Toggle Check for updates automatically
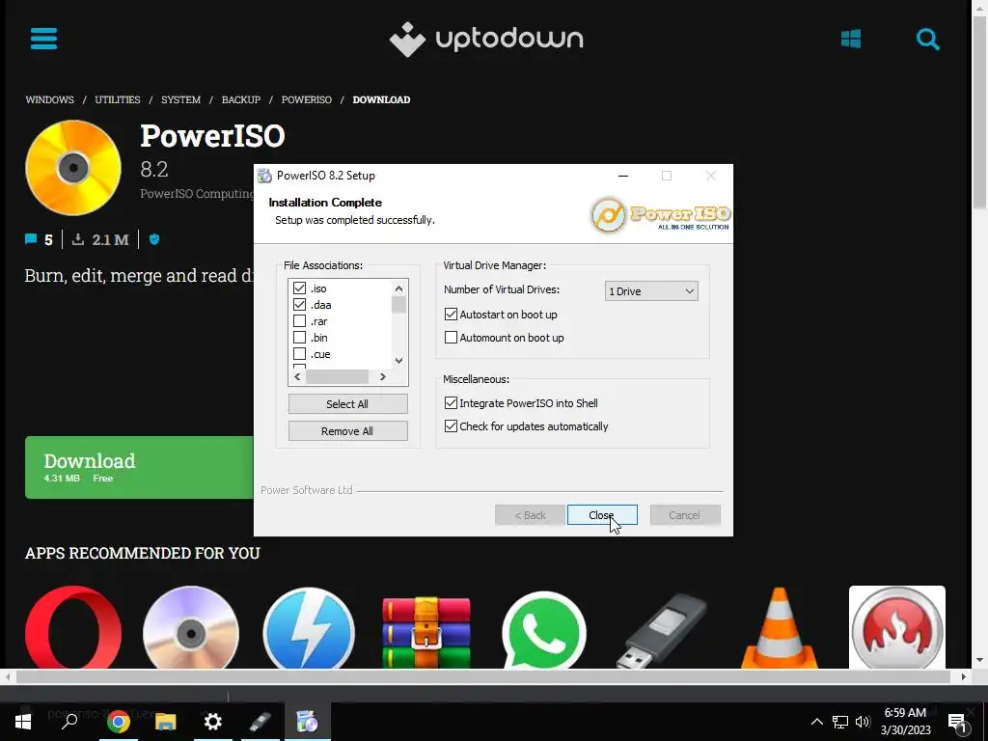Viewport: 988px width, 741px height. pyautogui.click(x=451, y=425)
